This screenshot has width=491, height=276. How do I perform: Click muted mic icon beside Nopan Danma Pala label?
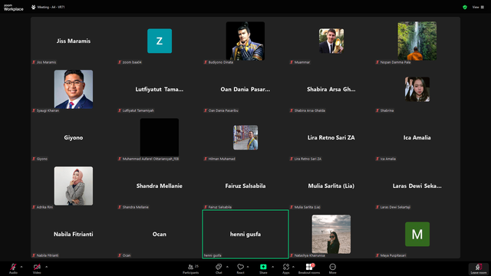click(377, 62)
